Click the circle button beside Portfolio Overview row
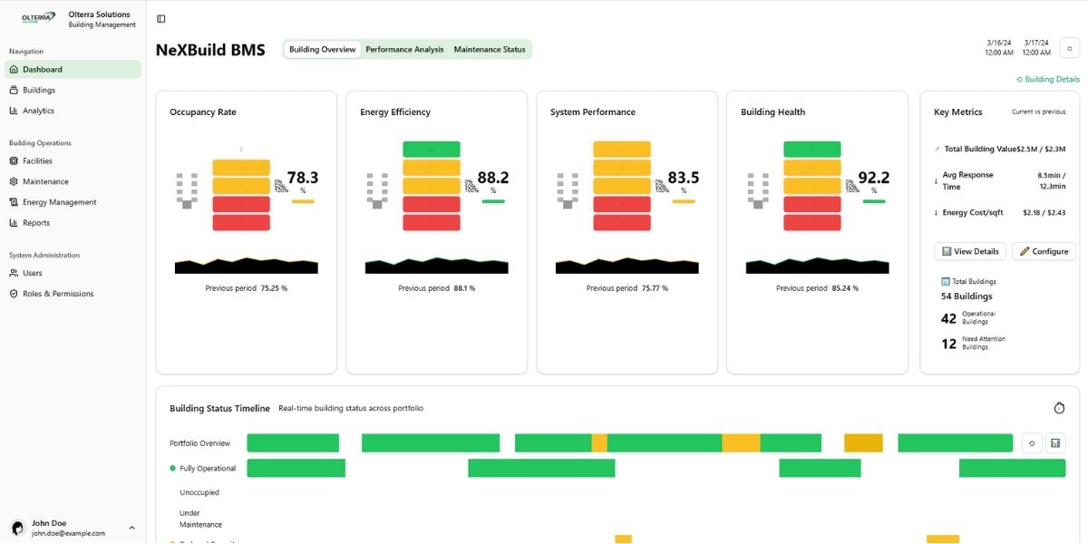The width and height of the screenshot is (1088, 544). pyautogui.click(x=1031, y=443)
